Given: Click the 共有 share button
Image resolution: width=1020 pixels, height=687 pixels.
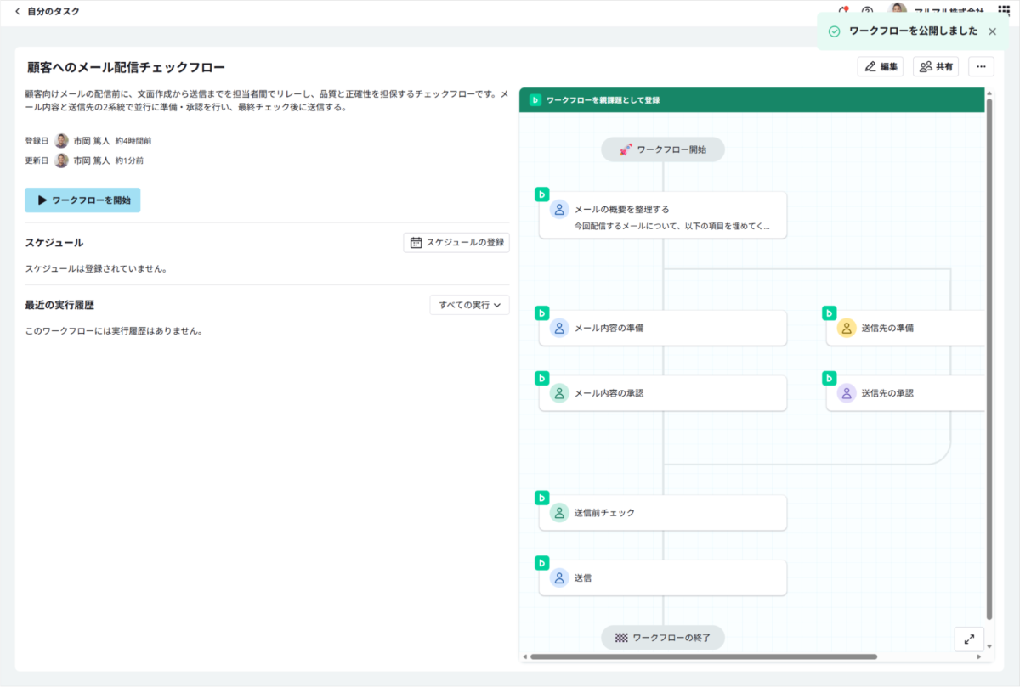Looking at the screenshot, I should click(x=936, y=66).
